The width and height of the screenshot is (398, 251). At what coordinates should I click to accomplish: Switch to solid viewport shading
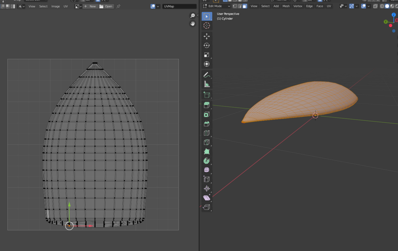pos(387,6)
